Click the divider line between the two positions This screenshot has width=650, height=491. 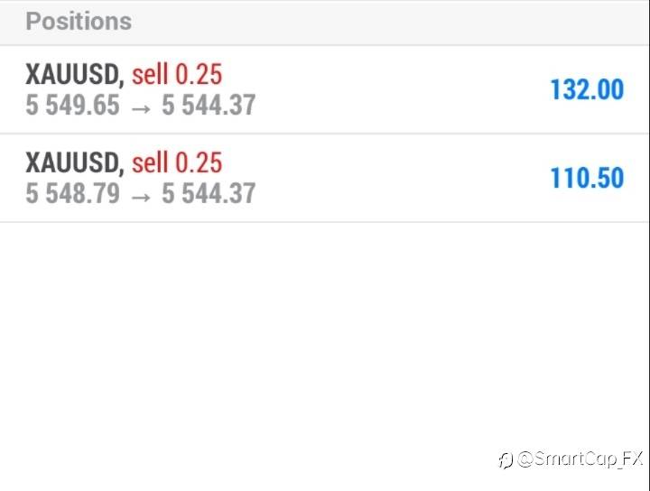[x=325, y=134]
